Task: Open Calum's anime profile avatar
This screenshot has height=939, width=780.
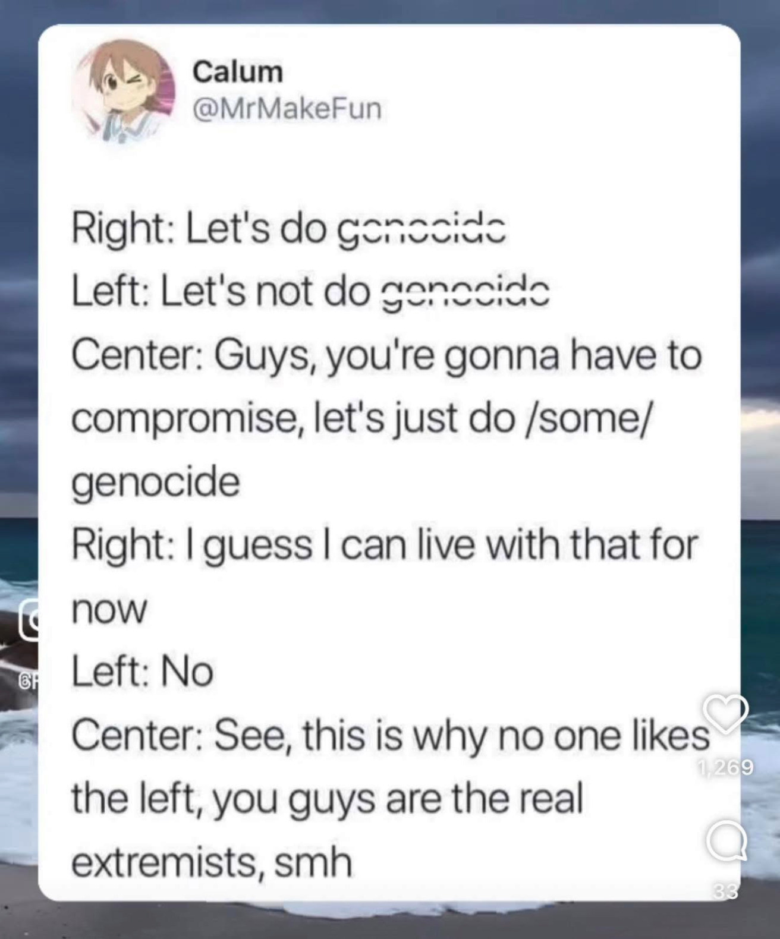Action: click(124, 91)
